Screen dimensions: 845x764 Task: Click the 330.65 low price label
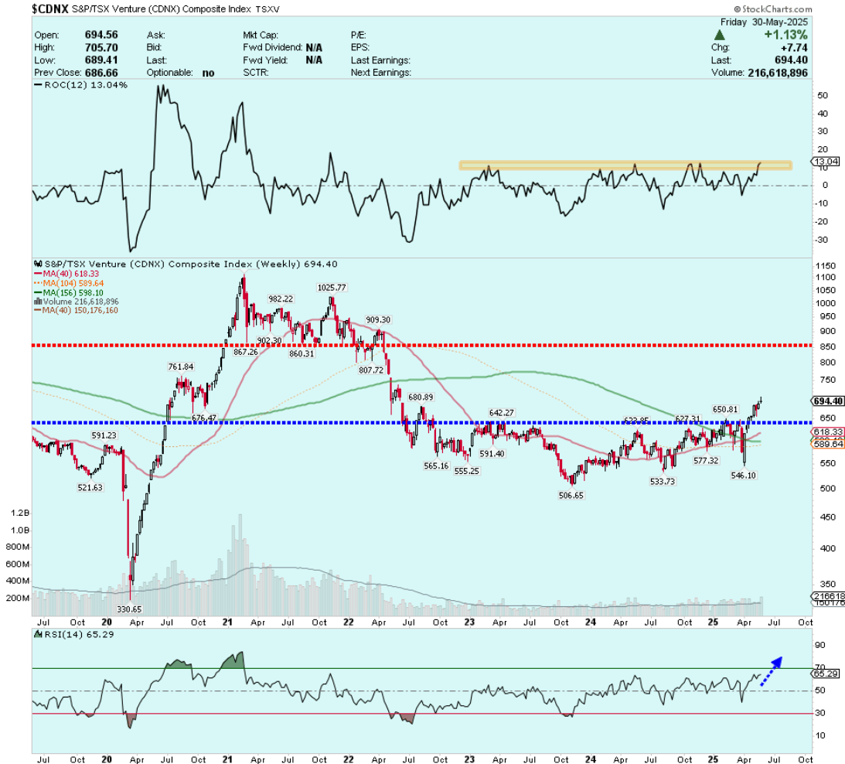[x=129, y=609]
